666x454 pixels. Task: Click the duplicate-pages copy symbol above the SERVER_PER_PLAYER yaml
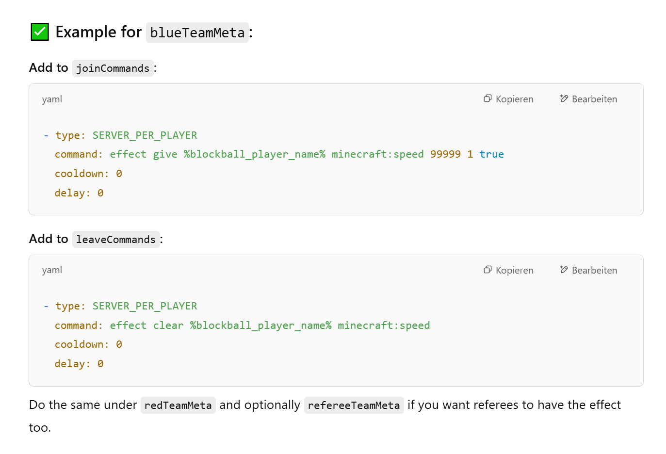[487, 98]
